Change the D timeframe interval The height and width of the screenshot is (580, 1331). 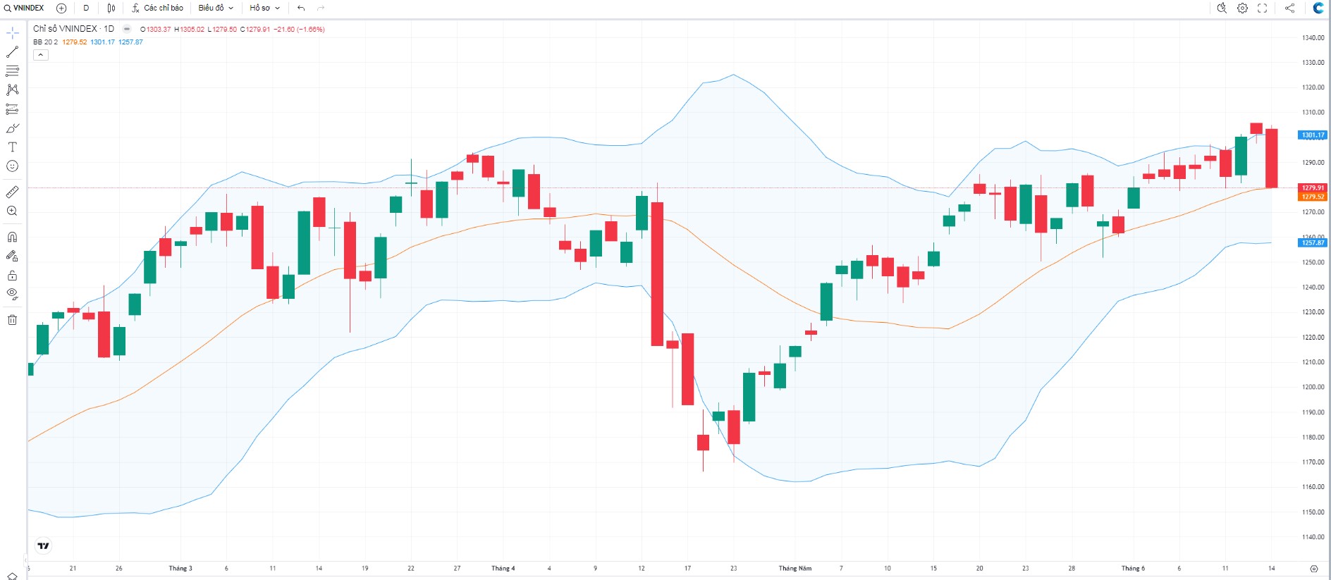tap(86, 8)
